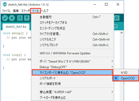This screenshot has width=139, height=101.
Task: Open シリアルモニタ menu entry
Action: 72,40
